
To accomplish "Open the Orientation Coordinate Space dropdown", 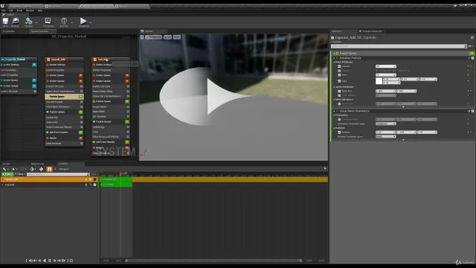I will coord(385,124).
